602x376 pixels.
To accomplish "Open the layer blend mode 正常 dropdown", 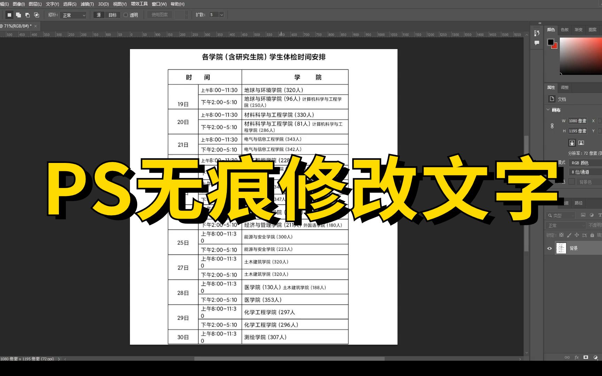I will click(x=566, y=226).
